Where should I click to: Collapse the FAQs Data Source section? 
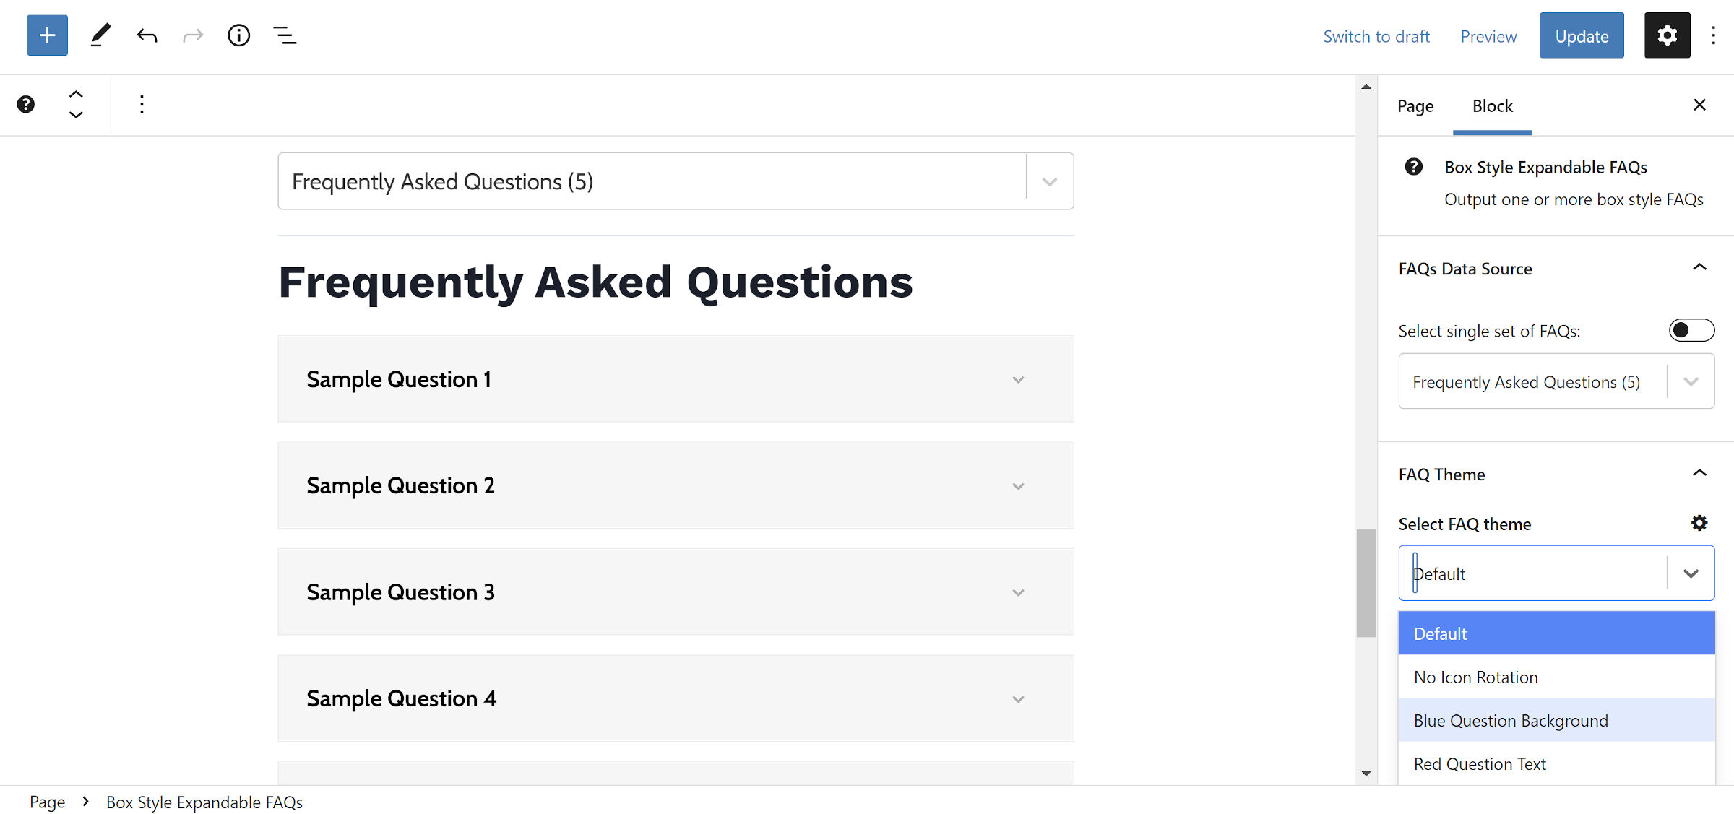(1700, 267)
